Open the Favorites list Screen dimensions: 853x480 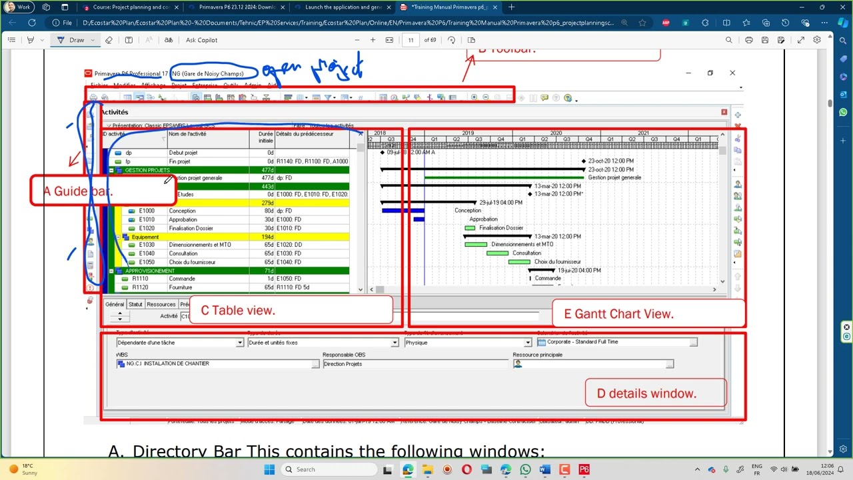(x=746, y=22)
